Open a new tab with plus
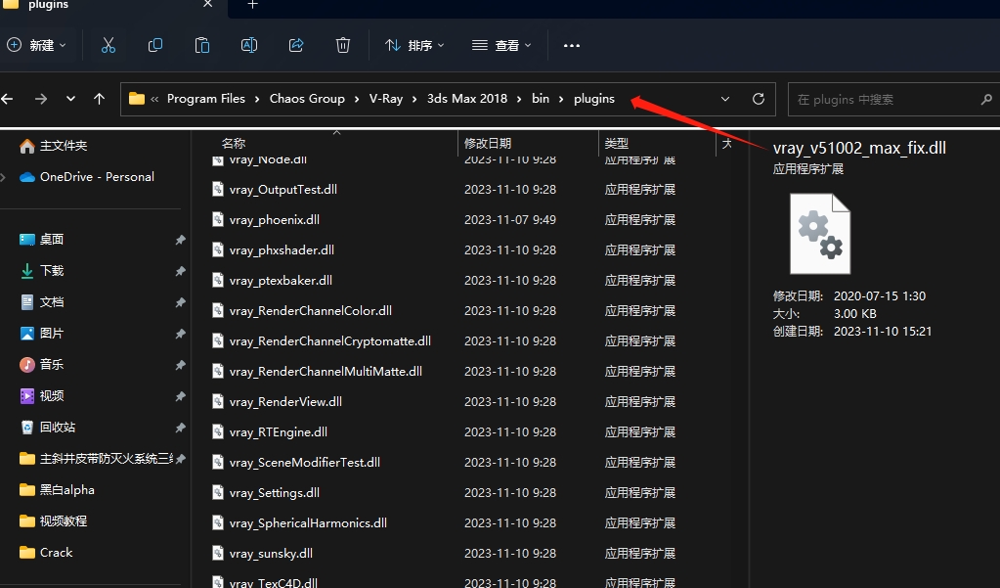The height and width of the screenshot is (588, 1000). click(252, 5)
